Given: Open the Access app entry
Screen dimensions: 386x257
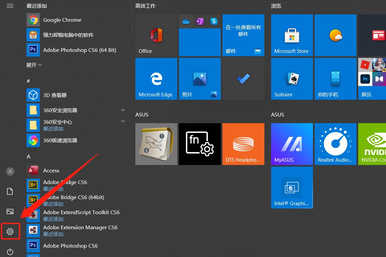Looking at the screenshot, I should (51, 171).
